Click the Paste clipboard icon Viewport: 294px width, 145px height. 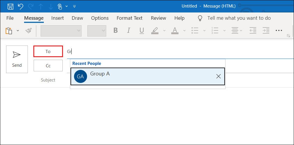(x=9, y=30)
